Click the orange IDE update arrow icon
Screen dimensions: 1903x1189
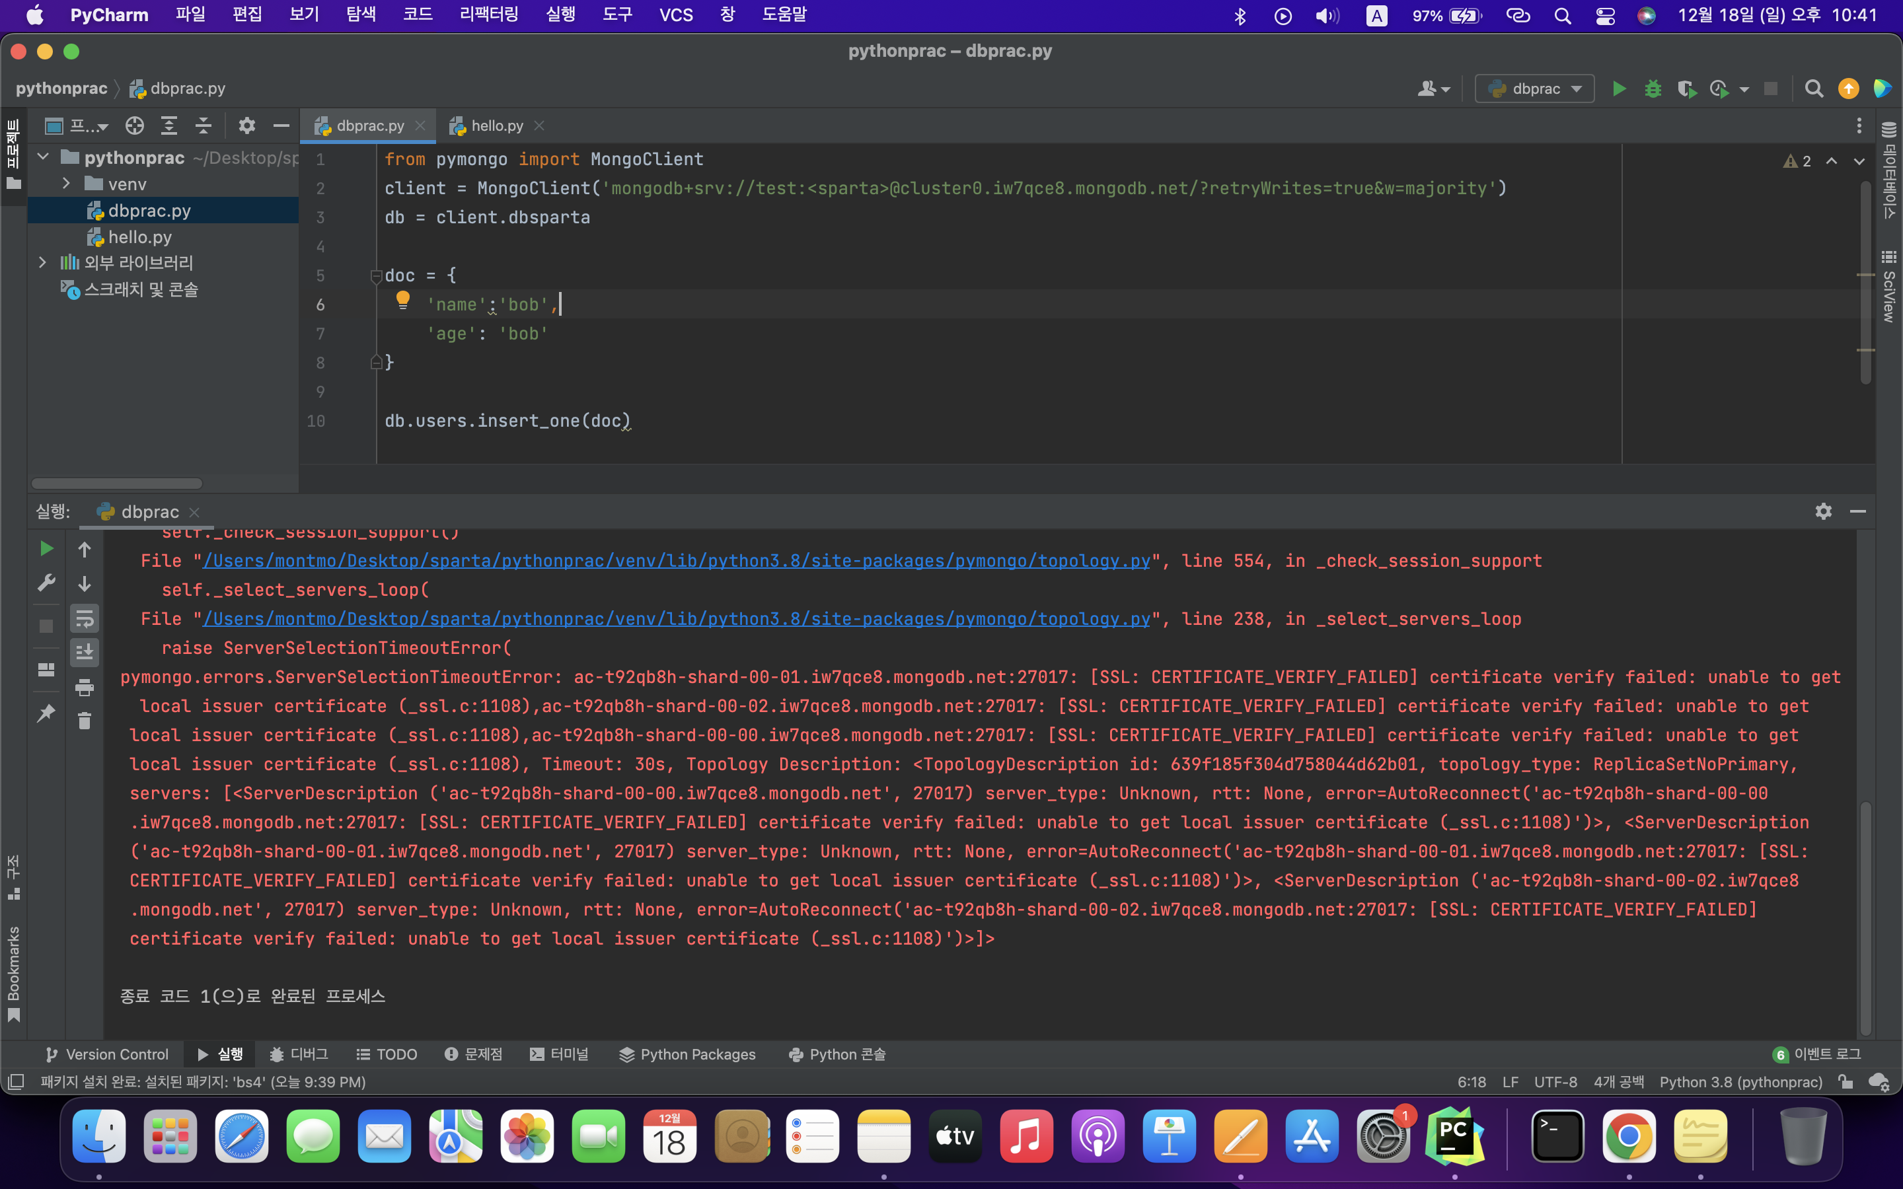click(1848, 89)
